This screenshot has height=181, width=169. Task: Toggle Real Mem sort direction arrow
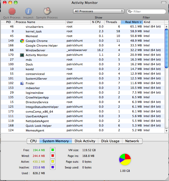140,22
